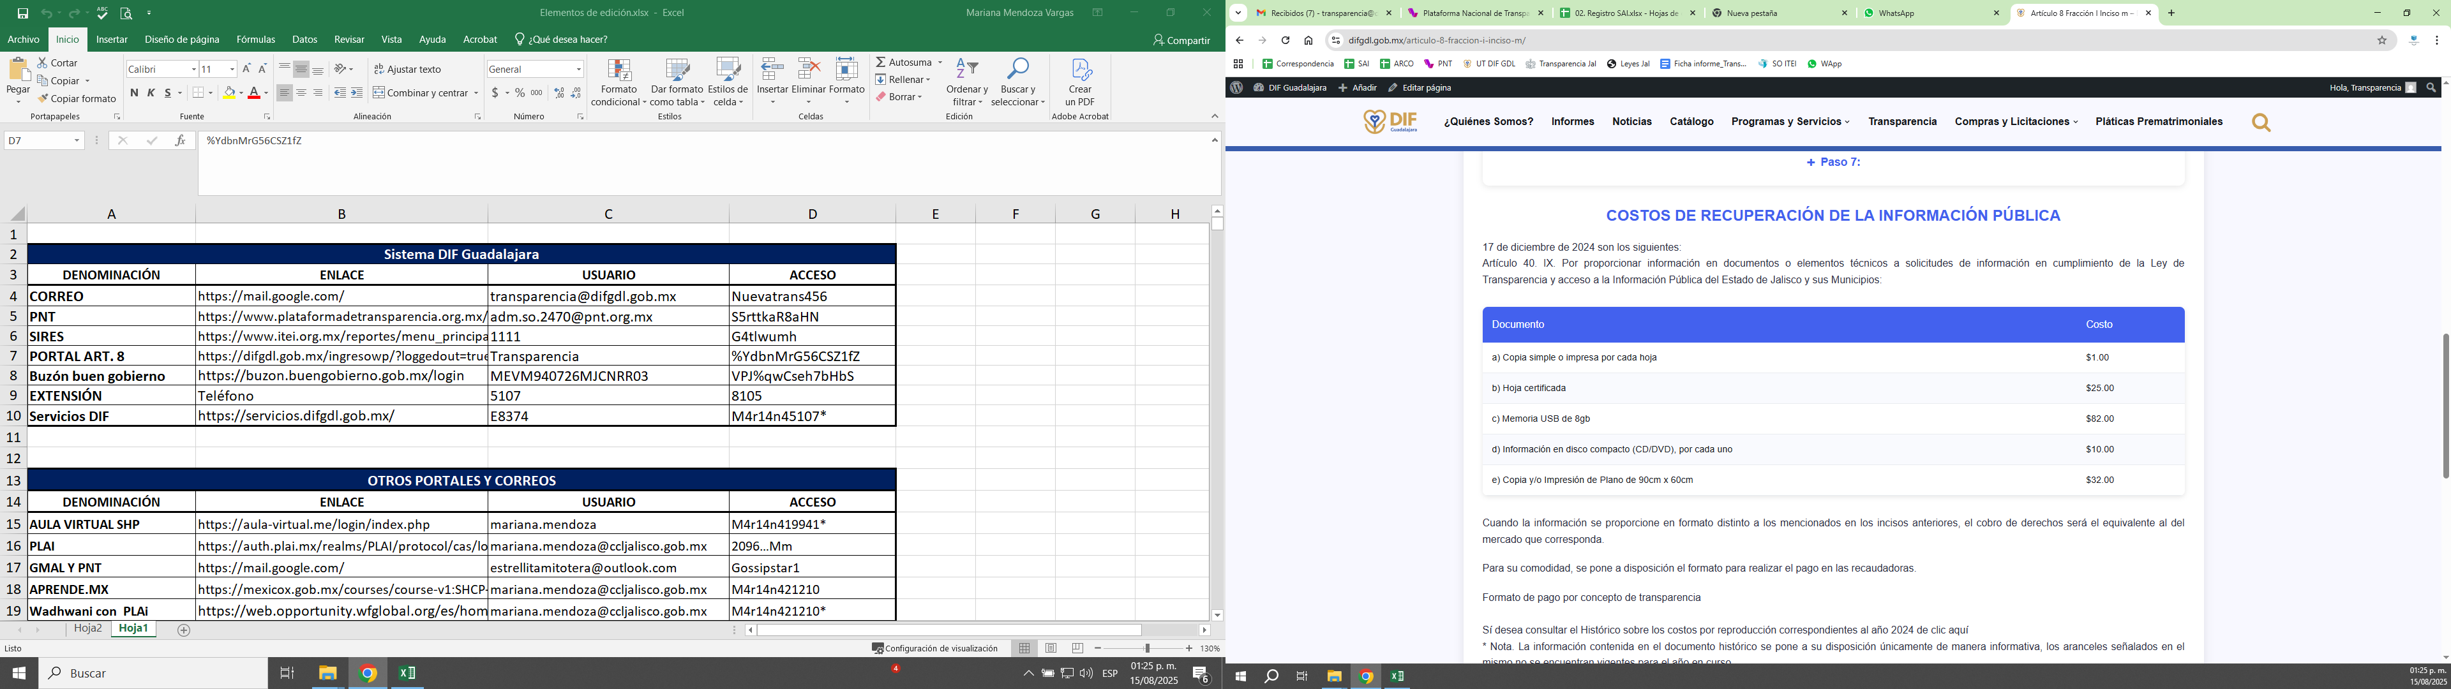
Task: Decrease decimal places in Número group
Action: 576,93
